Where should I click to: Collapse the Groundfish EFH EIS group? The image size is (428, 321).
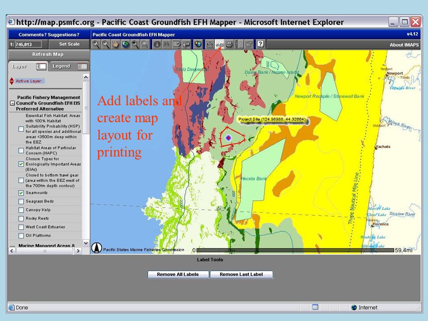coord(12,103)
